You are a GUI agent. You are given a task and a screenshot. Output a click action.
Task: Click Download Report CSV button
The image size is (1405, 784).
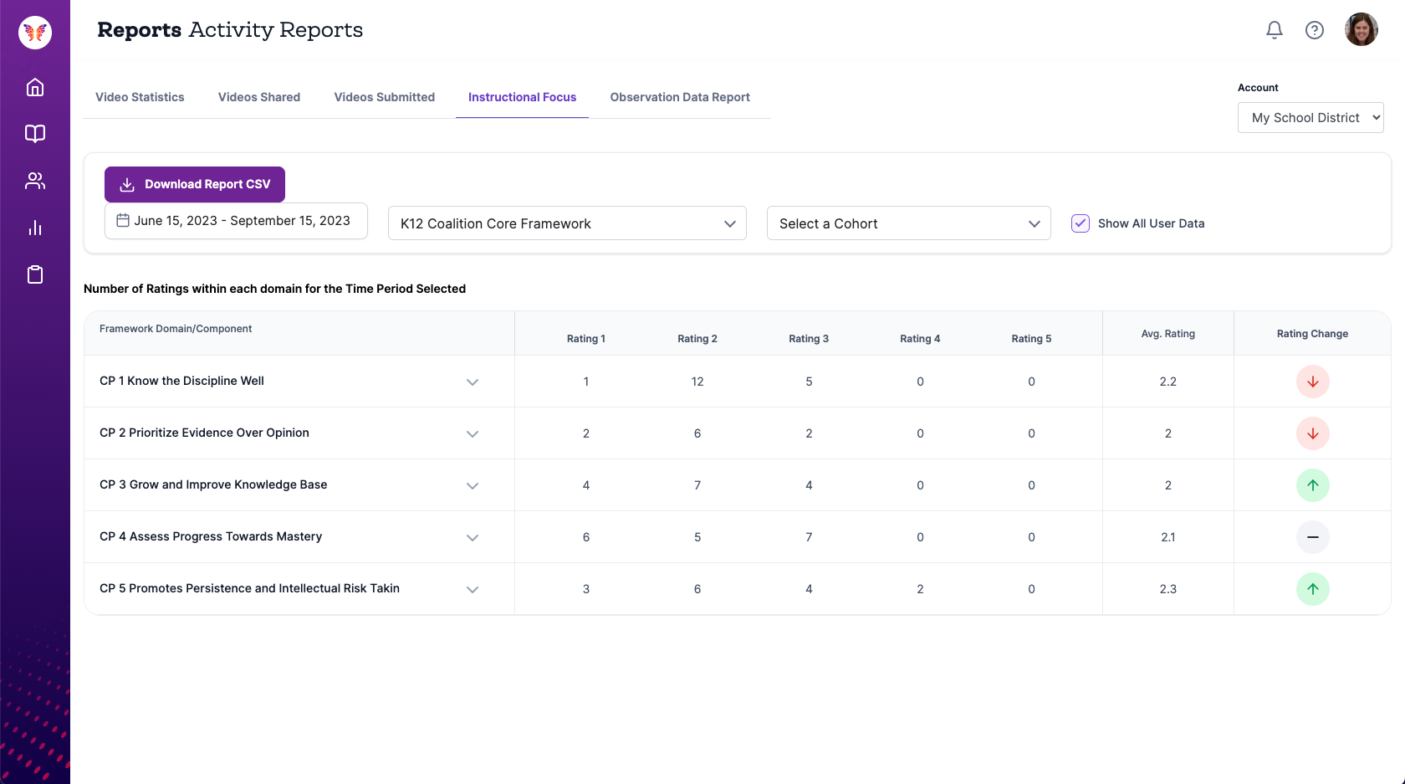pyautogui.click(x=195, y=184)
